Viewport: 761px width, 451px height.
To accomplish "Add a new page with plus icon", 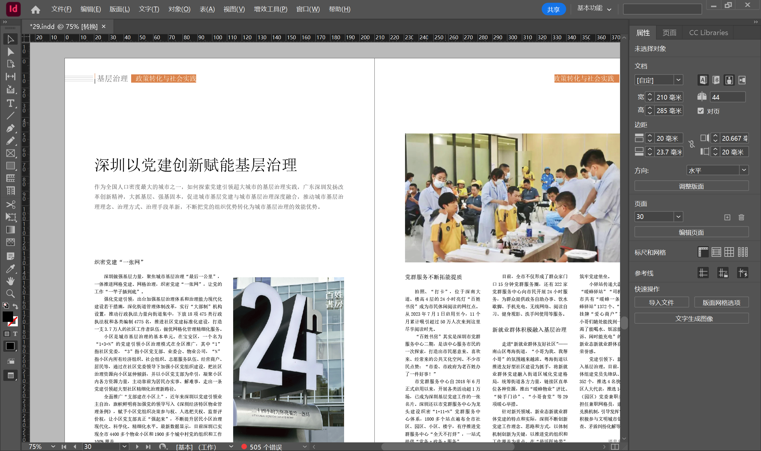I will (727, 217).
